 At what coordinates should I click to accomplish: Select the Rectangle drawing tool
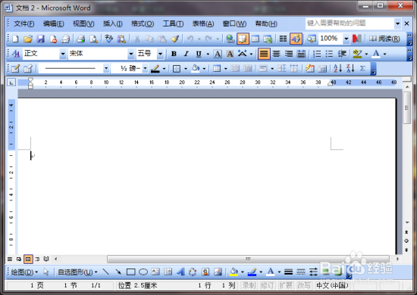130,272
